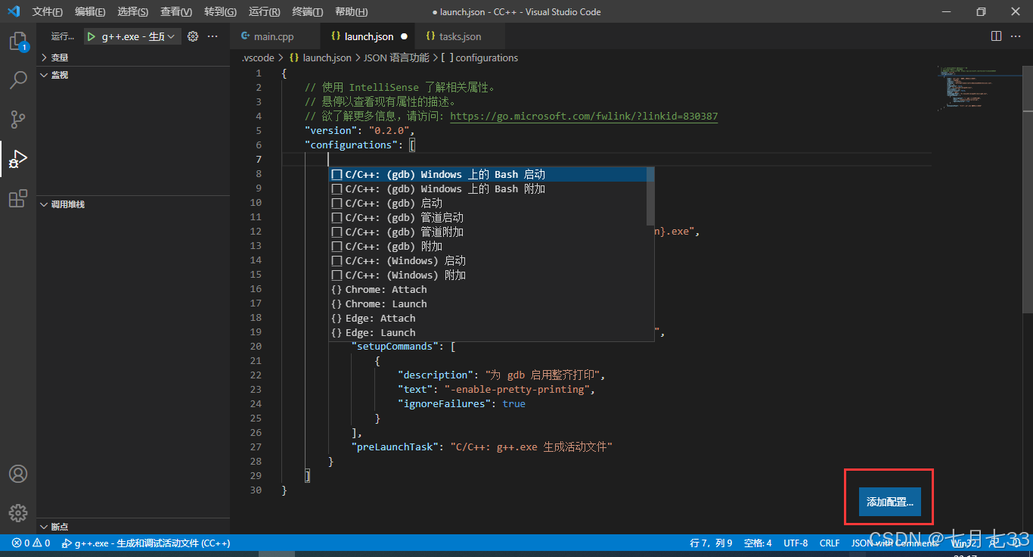Collapse the 监视 section
The image size is (1033, 557).
133,75
